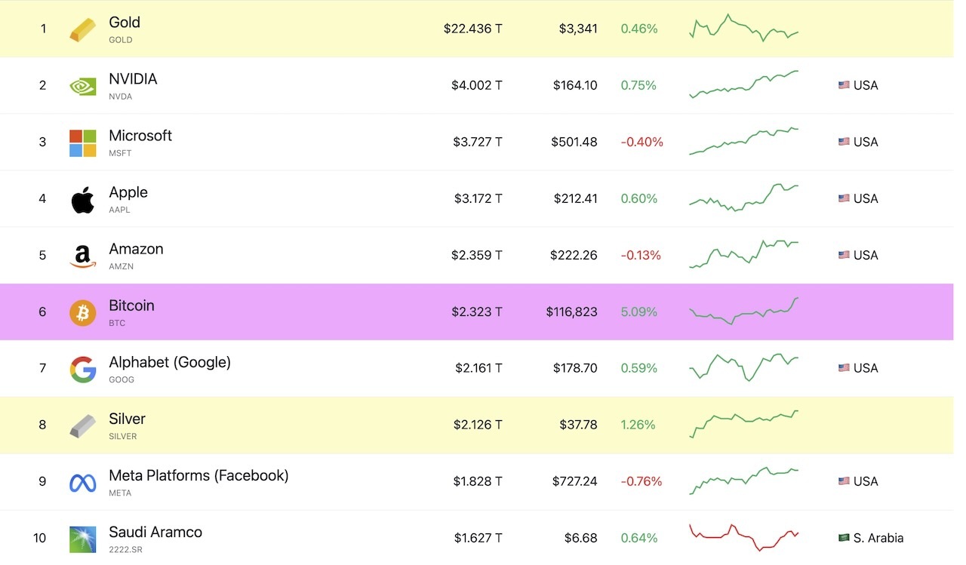Click the USA flag in Meta row

pos(844,481)
